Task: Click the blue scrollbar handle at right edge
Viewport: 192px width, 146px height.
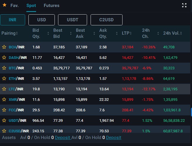Action: [x=191, y=112]
